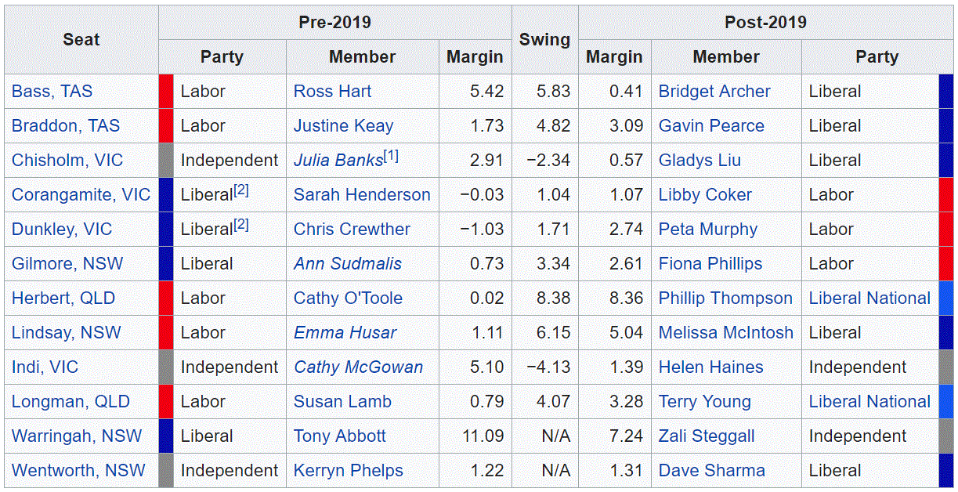Click Liberal National party link for Herbert
The width and height of the screenshot is (958, 492).
point(869,298)
